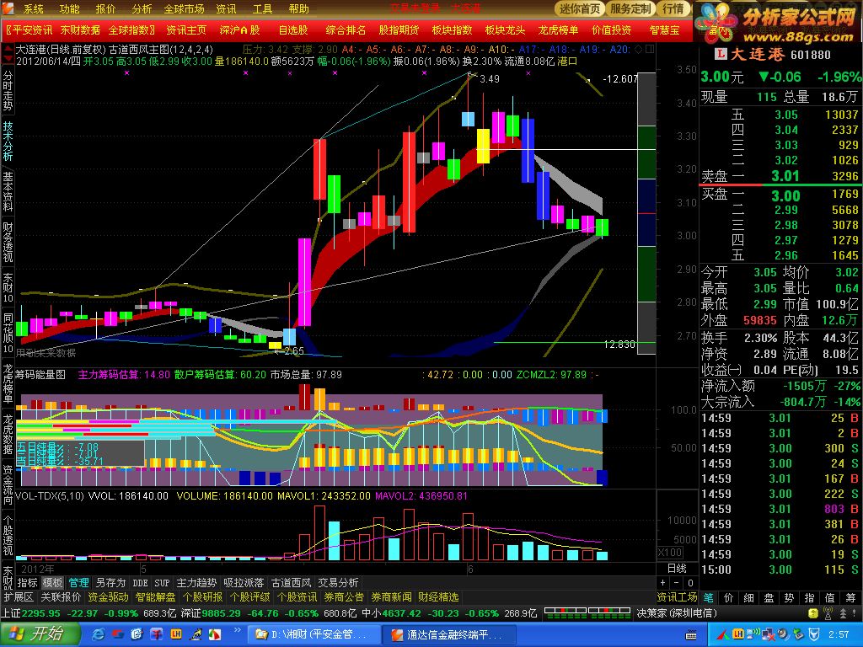The image size is (863, 647).
Task: Select the 盘 tab in quote panel
Action: coord(769,597)
